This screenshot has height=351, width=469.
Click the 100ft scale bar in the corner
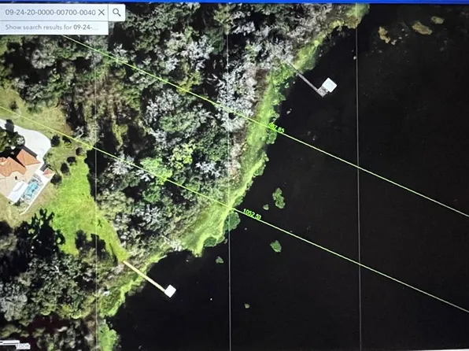(x=14, y=345)
